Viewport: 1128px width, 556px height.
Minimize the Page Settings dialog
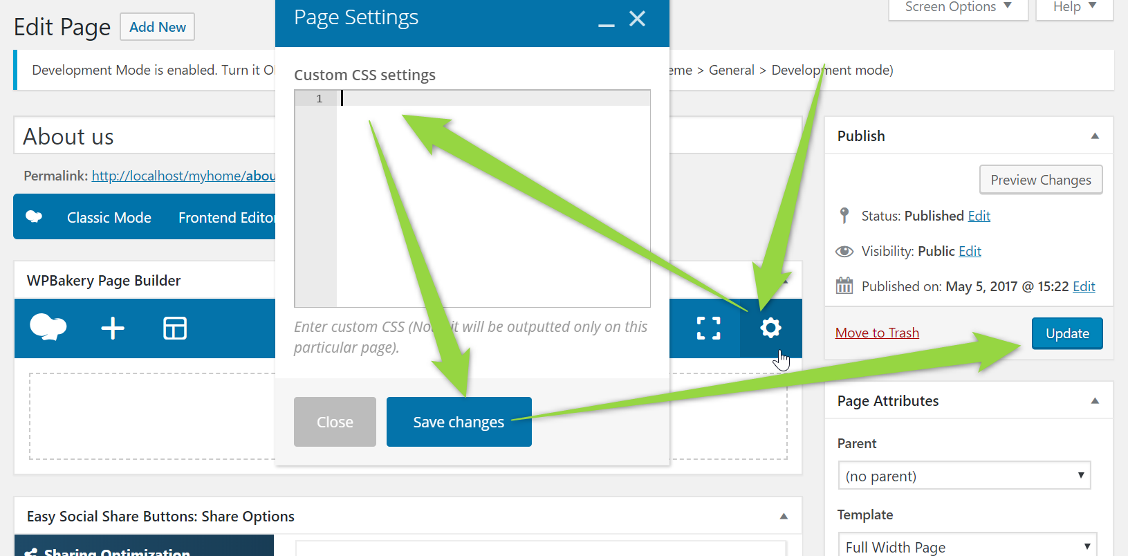pyautogui.click(x=607, y=21)
